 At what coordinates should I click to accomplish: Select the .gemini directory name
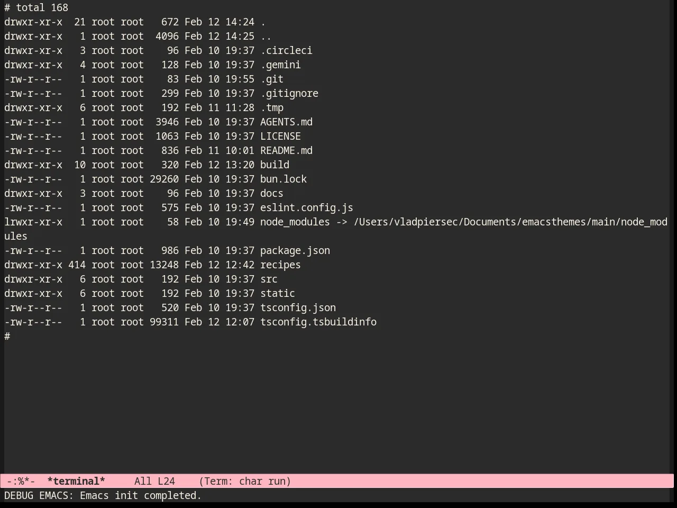(x=280, y=65)
